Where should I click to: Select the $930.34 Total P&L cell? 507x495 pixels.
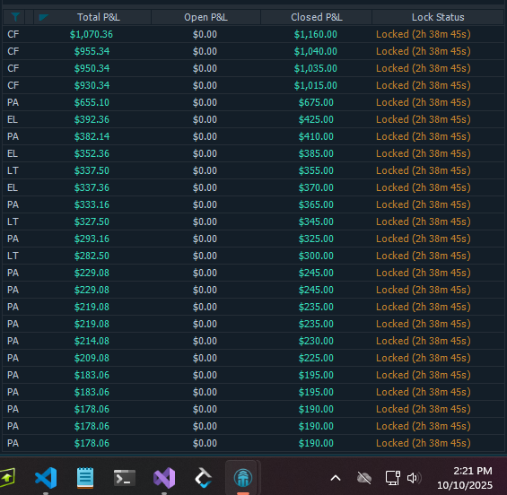pyautogui.click(x=92, y=85)
